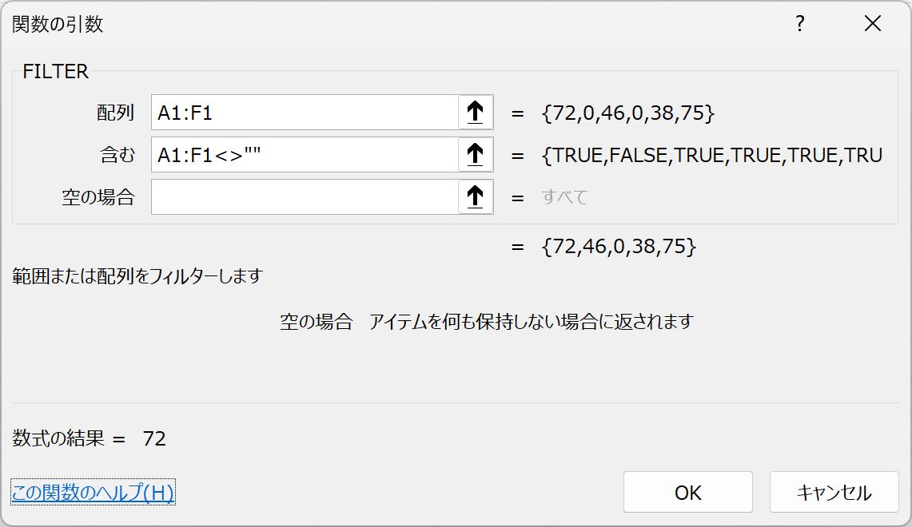Click the 配列 argument label
Screen dimensions: 912x527
point(116,113)
